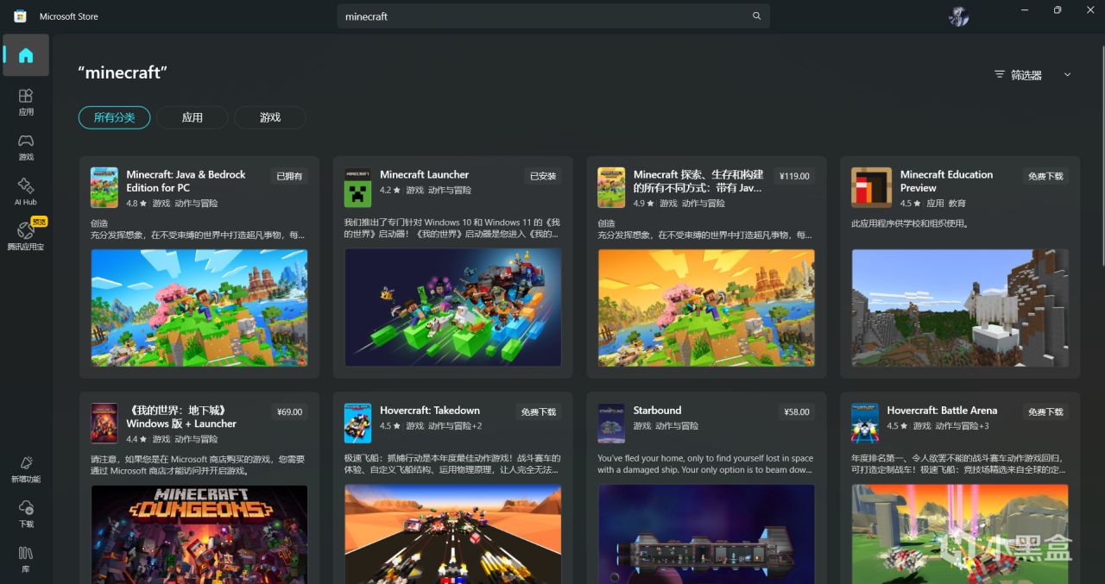Viewport: 1105px width, 584px height.
Task: Open 腾讯应用宝 in sidebar
Action: click(26, 235)
